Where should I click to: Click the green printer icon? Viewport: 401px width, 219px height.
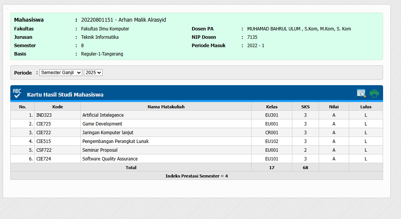(x=374, y=94)
